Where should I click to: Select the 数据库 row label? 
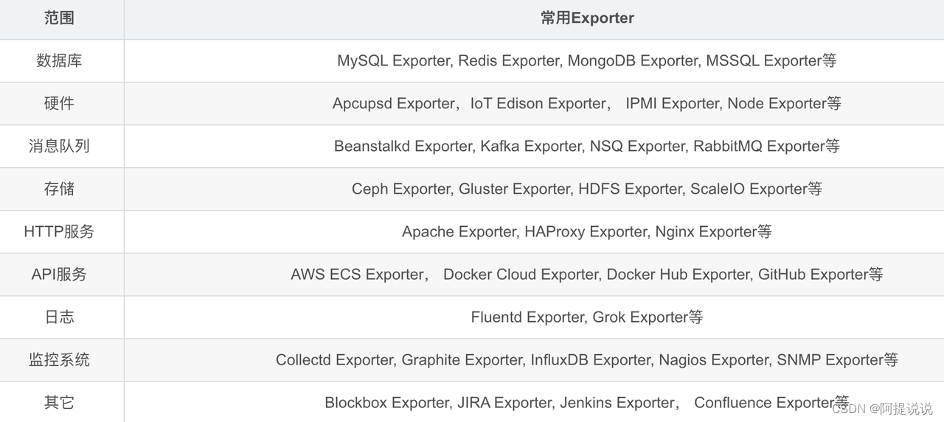click(x=59, y=60)
